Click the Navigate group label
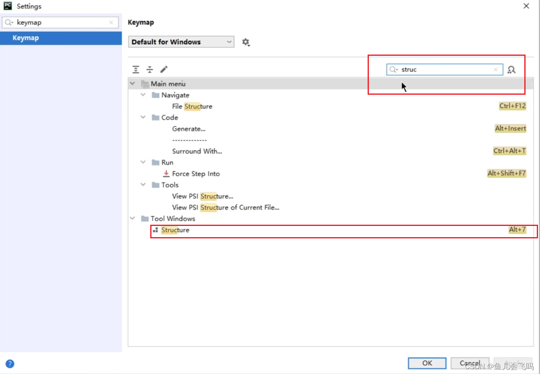This screenshot has width=540, height=374. (x=176, y=95)
